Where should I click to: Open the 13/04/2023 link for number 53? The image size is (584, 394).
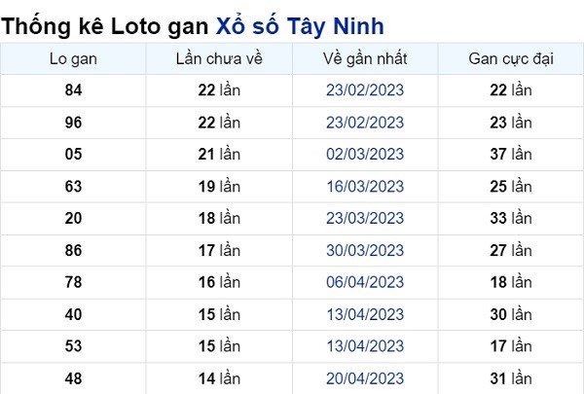point(365,346)
